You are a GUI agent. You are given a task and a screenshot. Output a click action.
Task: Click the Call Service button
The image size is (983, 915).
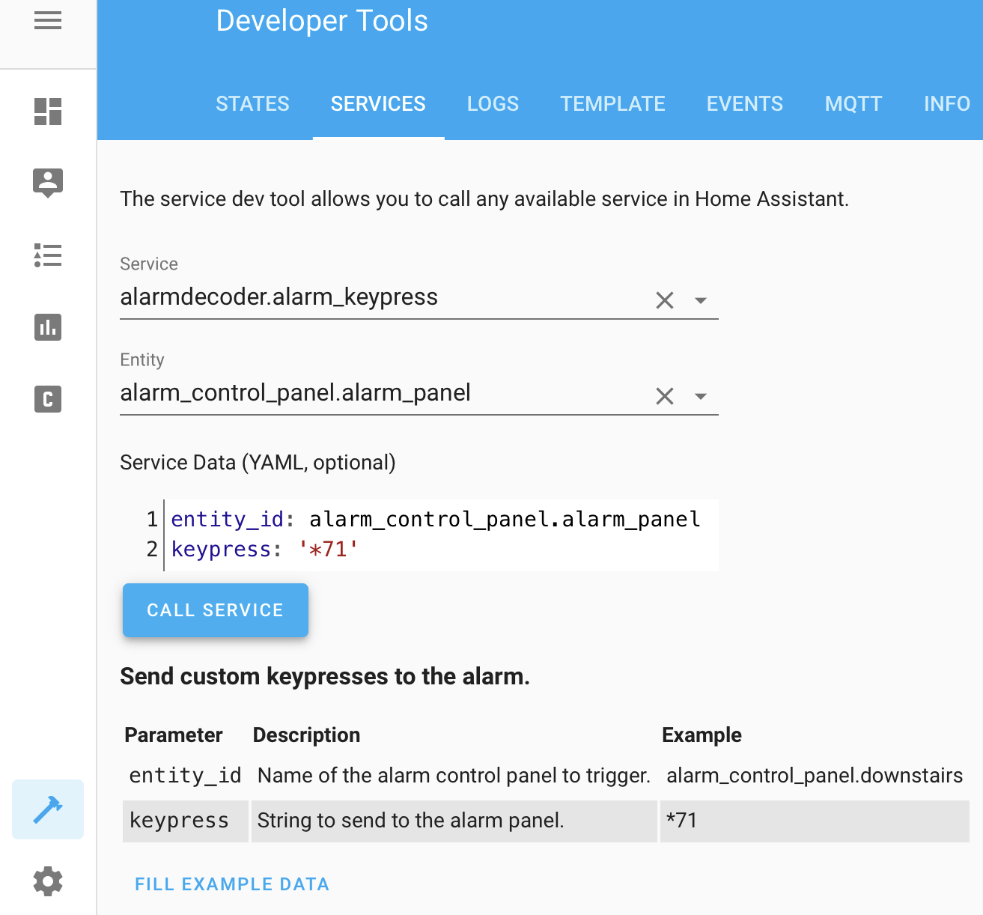click(216, 610)
